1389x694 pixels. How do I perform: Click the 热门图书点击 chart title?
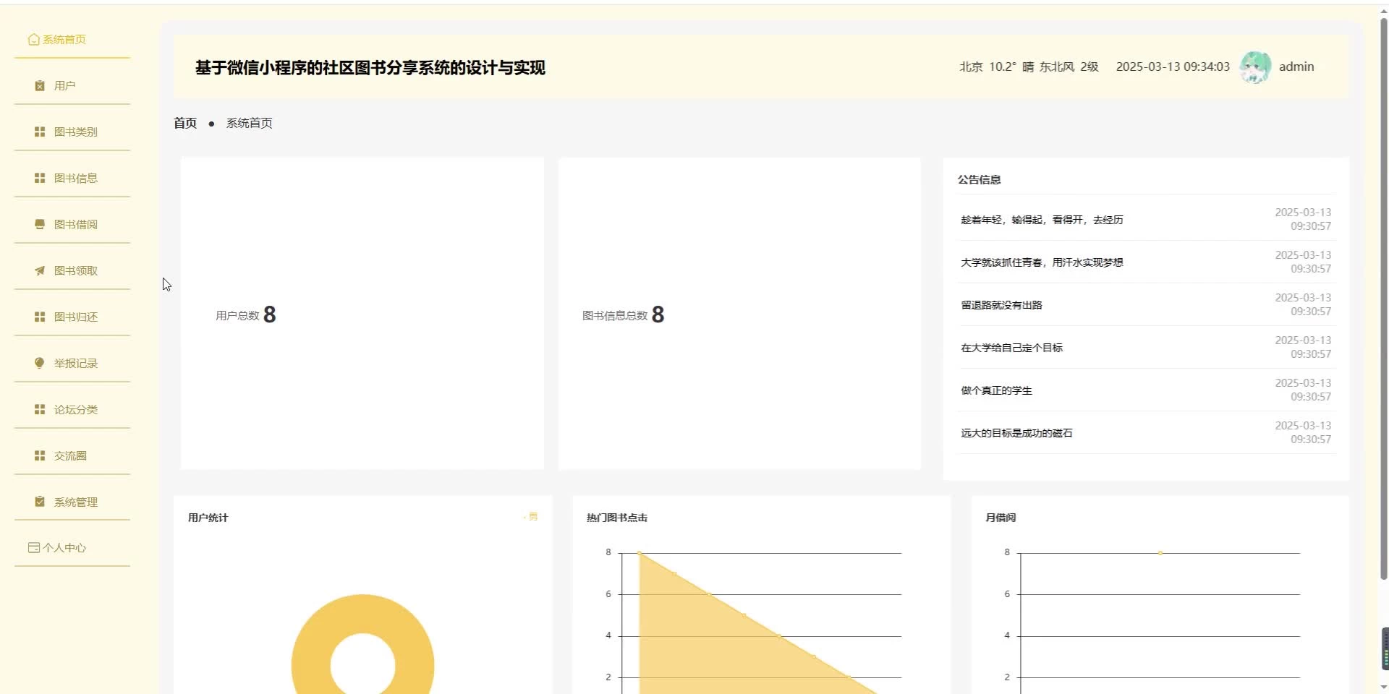[x=617, y=518]
